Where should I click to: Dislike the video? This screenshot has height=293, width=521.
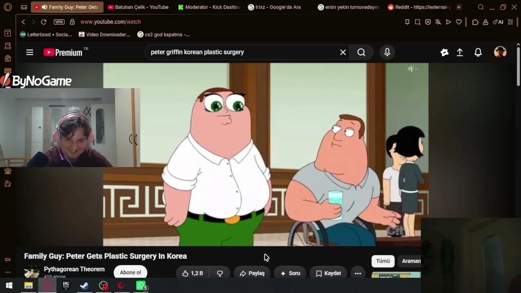[220, 273]
